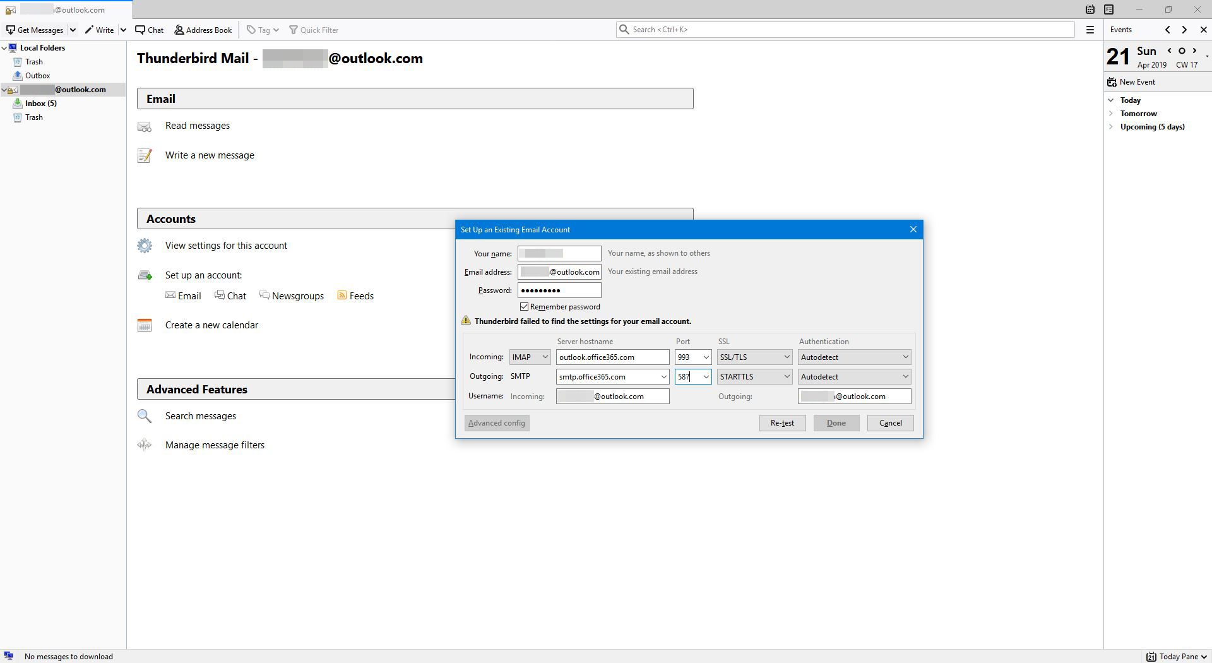
Task: Create a New Event
Action: pyautogui.click(x=1131, y=82)
